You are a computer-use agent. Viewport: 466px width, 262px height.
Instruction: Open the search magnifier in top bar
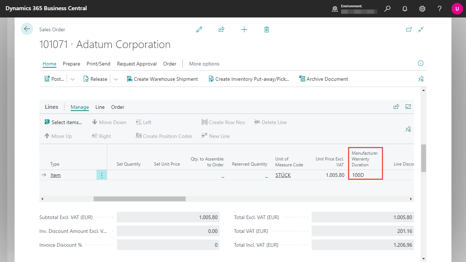387,9
